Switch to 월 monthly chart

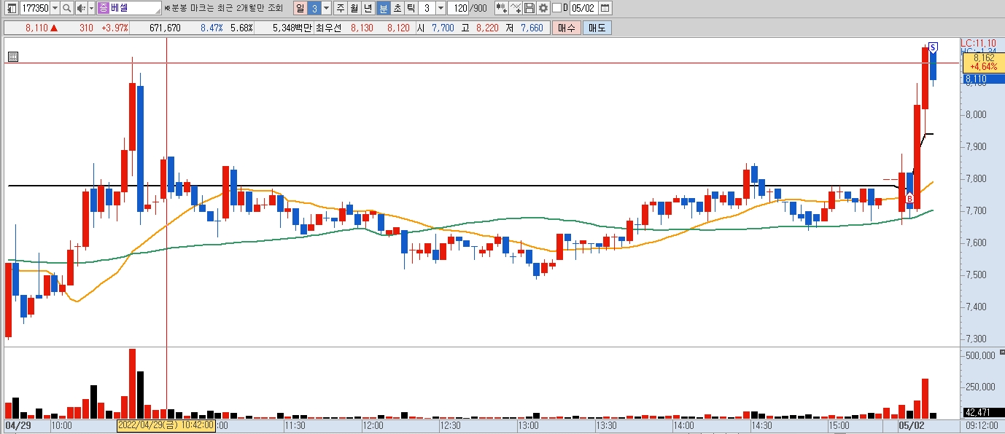(354, 9)
